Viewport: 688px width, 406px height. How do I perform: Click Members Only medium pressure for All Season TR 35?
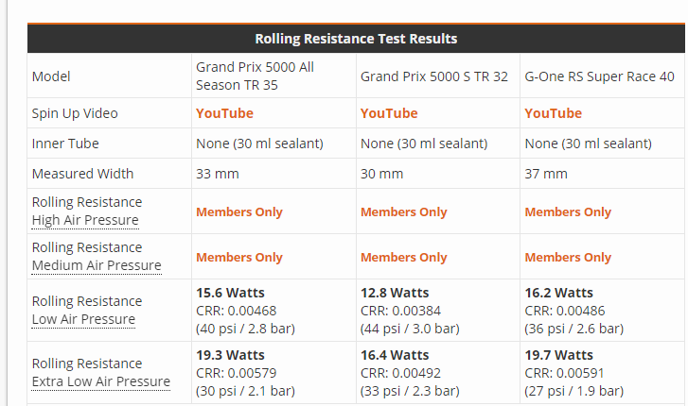(x=239, y=258)
